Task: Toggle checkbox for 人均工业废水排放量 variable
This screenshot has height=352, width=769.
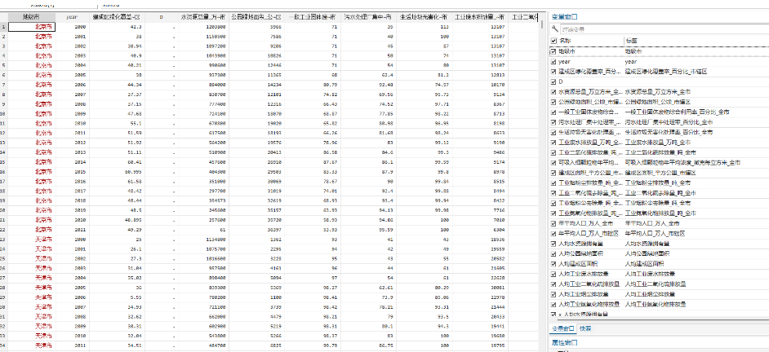Action: (x=553, y=274)
